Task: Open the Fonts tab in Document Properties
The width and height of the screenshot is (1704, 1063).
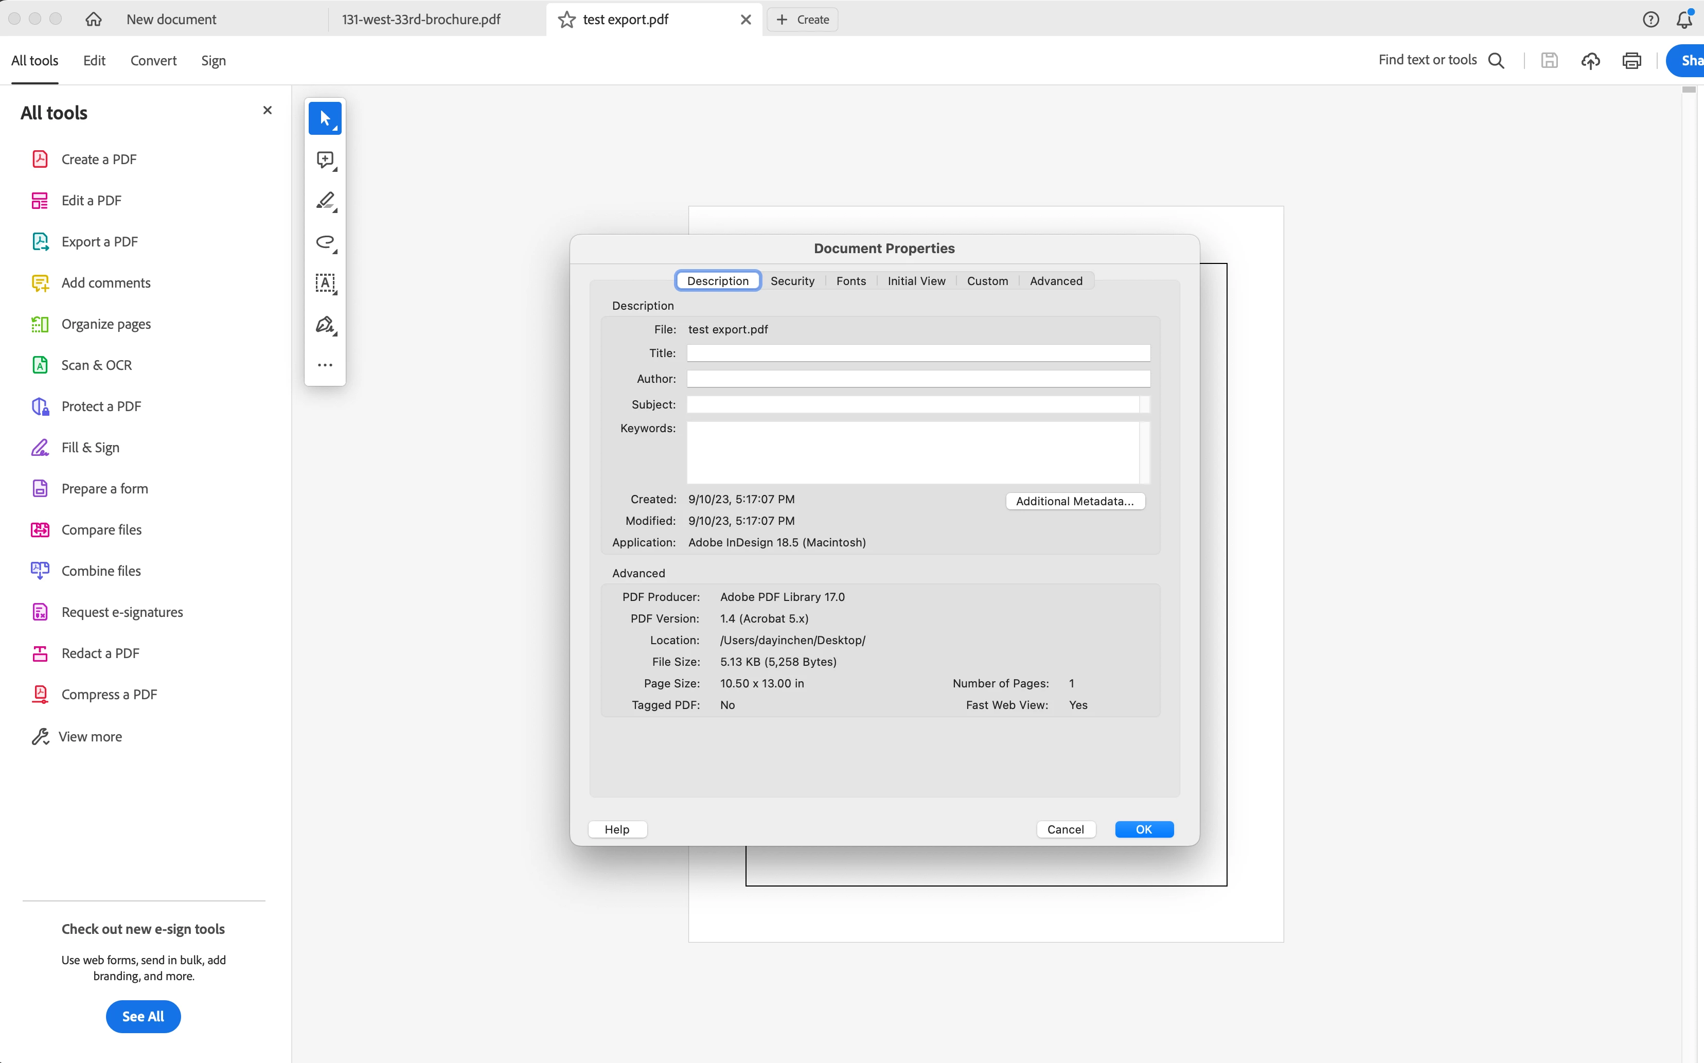Action: [x=850, y=280]
